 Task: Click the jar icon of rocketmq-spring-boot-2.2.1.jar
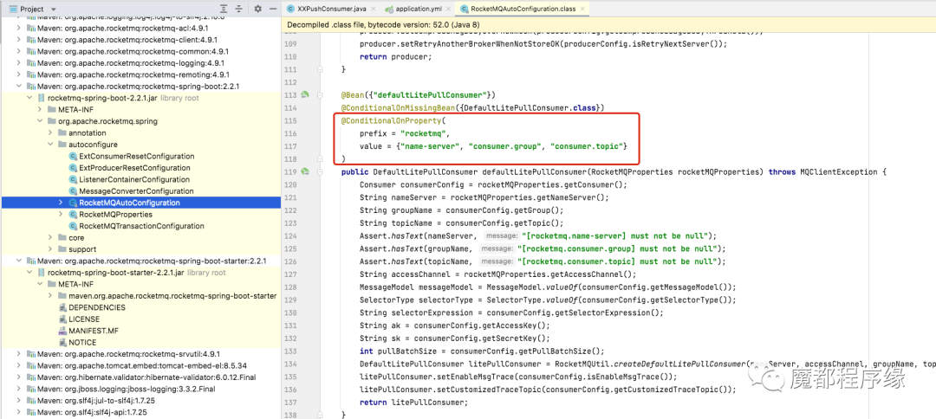(42, 98)
